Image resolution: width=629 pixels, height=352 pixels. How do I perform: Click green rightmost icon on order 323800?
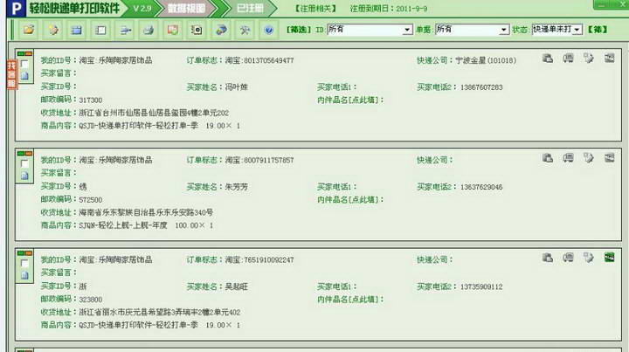610,258
